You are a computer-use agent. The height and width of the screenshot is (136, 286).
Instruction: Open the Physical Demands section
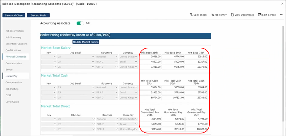click(16, 57)
